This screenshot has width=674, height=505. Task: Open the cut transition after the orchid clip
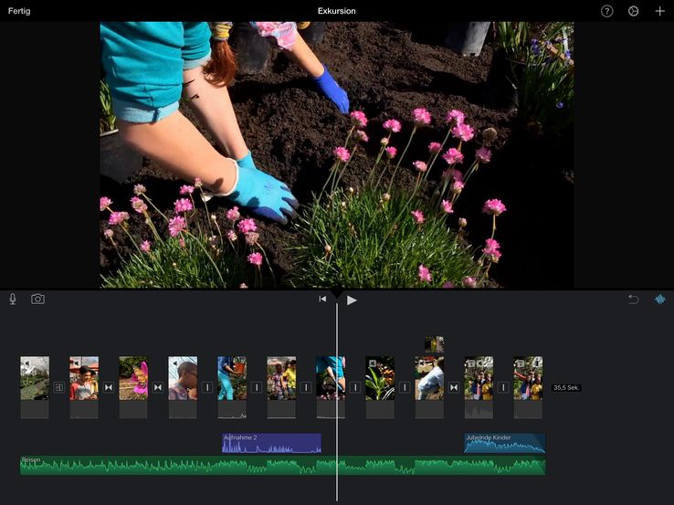[x=405, y=388]
